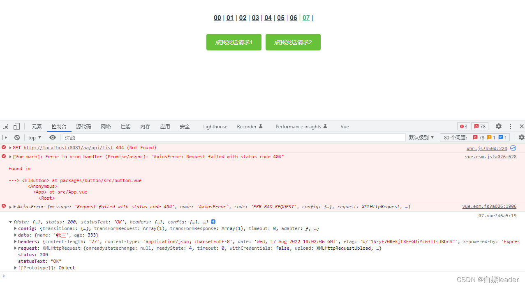
Task: Clear the console with the block icon
Action: (x=17, y=138)
